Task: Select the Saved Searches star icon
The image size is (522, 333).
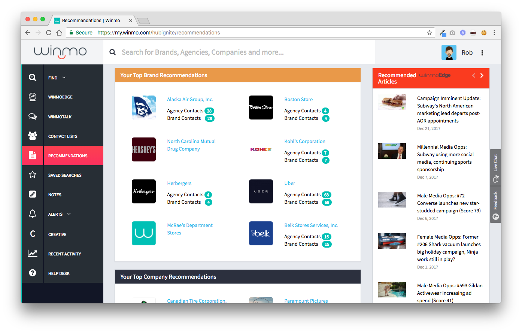Action: pos(33,175)
